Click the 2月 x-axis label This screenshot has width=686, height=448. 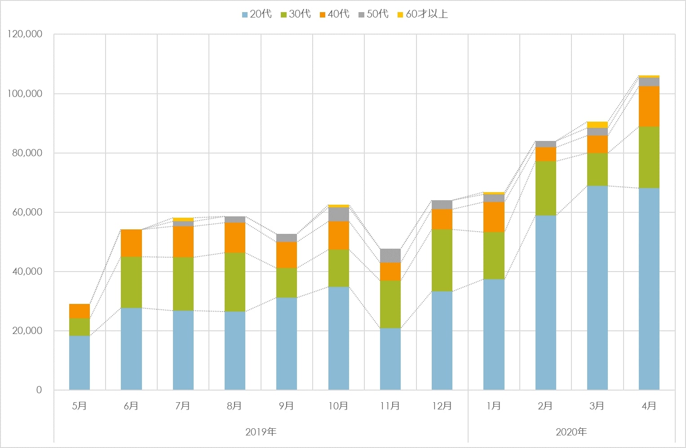click(545, 406)
